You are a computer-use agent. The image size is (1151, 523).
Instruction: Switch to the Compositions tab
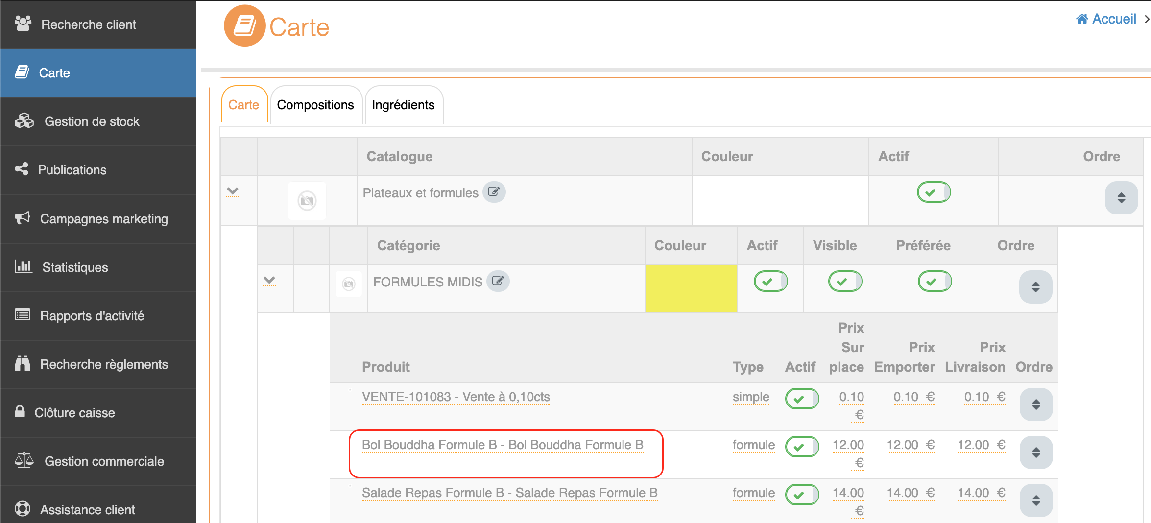[x=315, y=105]
